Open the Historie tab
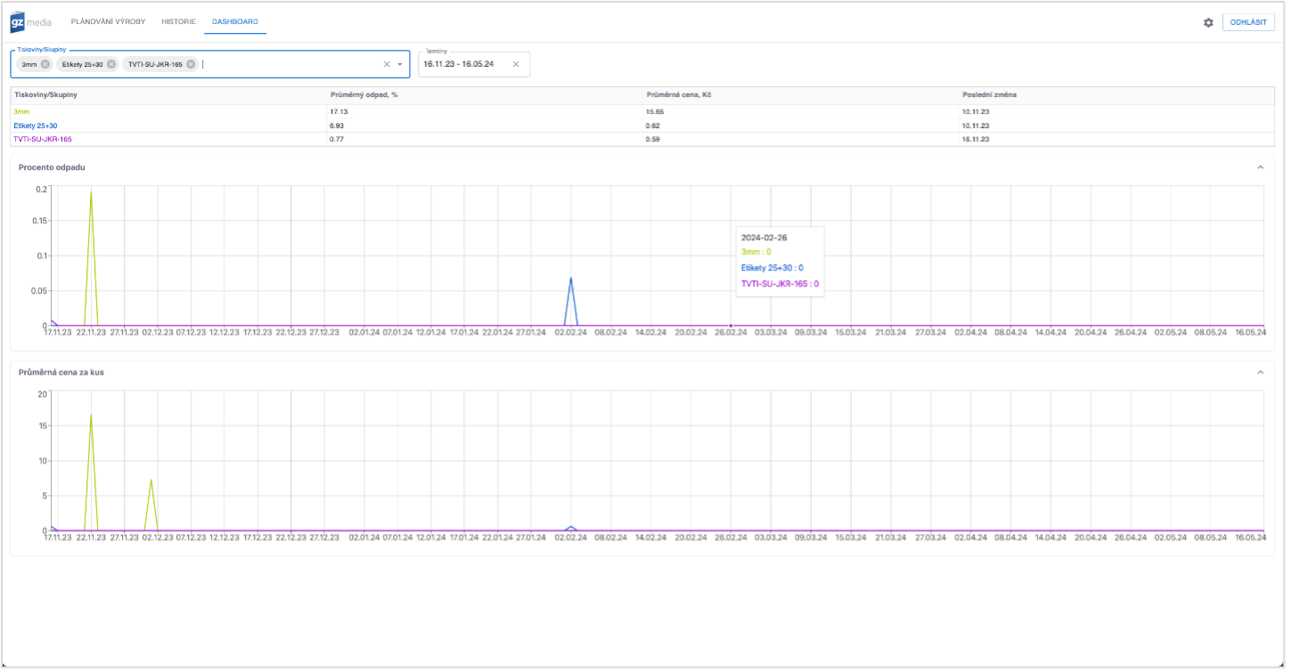This screenshot has width=1290, height=671. [x=178, y=21]
